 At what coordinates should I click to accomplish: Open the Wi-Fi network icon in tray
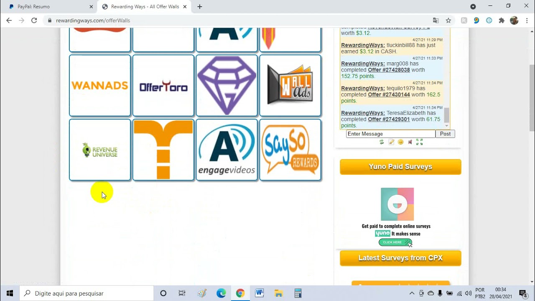[459, 293]
